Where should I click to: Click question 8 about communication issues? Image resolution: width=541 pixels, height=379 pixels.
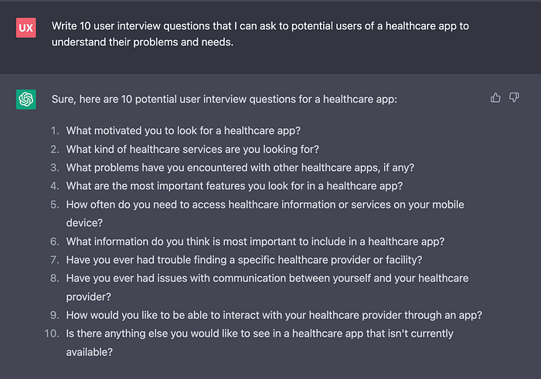click(x=267, y=287)
